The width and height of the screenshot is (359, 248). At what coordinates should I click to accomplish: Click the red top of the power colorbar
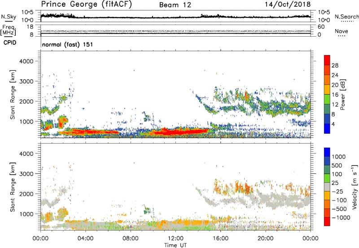(x=327, y=59)
